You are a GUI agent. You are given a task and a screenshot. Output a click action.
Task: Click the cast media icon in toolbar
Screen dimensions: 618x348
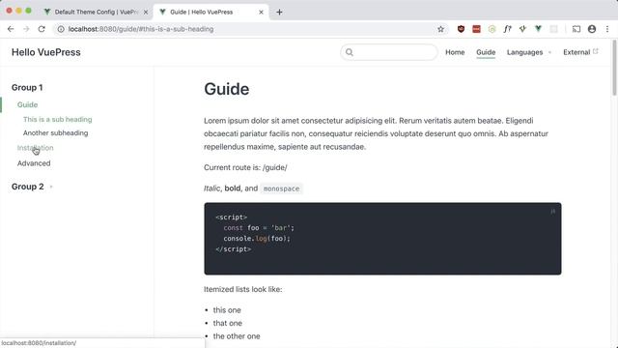[576, 29]
